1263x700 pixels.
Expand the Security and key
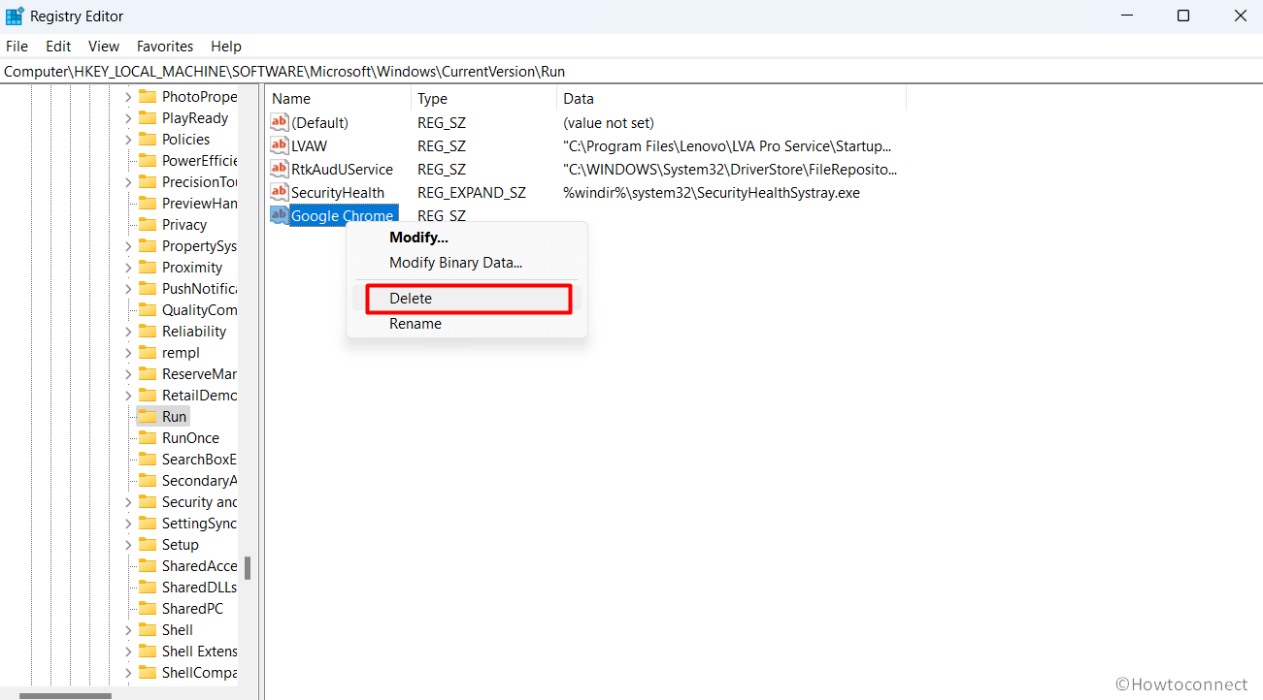point(128,502)
